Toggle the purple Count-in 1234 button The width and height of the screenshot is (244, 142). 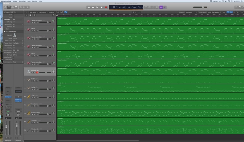coord(161,7)
